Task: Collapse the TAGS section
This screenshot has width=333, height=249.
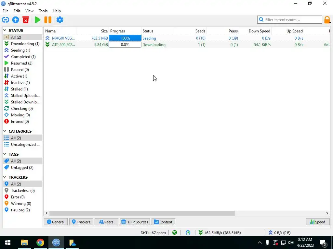Action: pos(5,154)
